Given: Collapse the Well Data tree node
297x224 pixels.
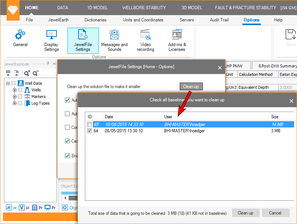Looking at the screenshot, I should pyautogui.click(x=8, y=83).
